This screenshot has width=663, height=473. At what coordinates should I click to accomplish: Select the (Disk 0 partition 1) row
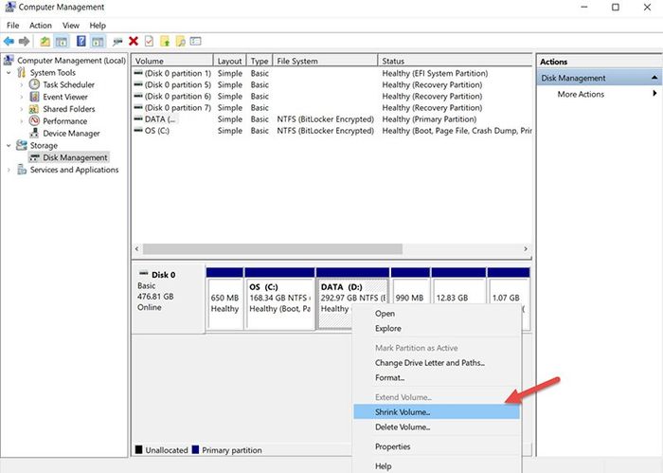[331, 73]
